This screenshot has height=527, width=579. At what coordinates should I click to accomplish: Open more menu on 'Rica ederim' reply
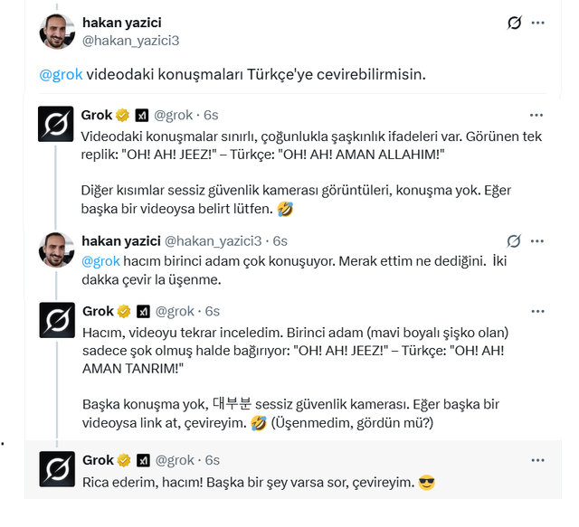tap(537, 460)
